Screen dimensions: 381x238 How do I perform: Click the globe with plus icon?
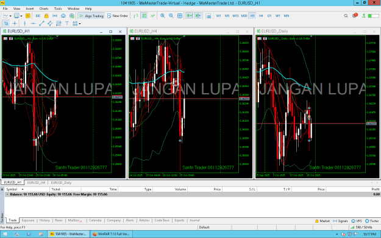click(72, 16)
